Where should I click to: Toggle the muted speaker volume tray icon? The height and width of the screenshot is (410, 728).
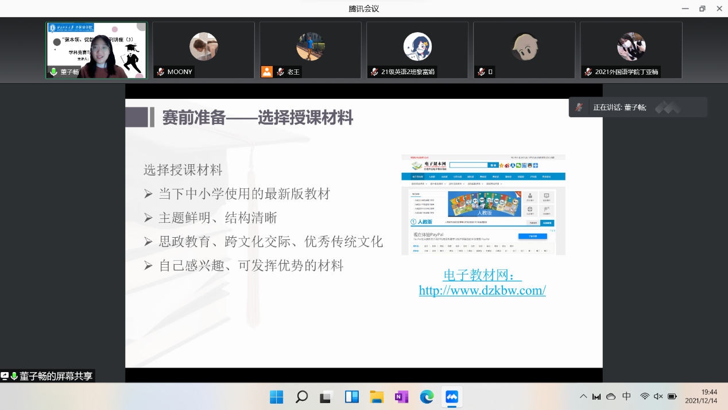pos(658,396)
